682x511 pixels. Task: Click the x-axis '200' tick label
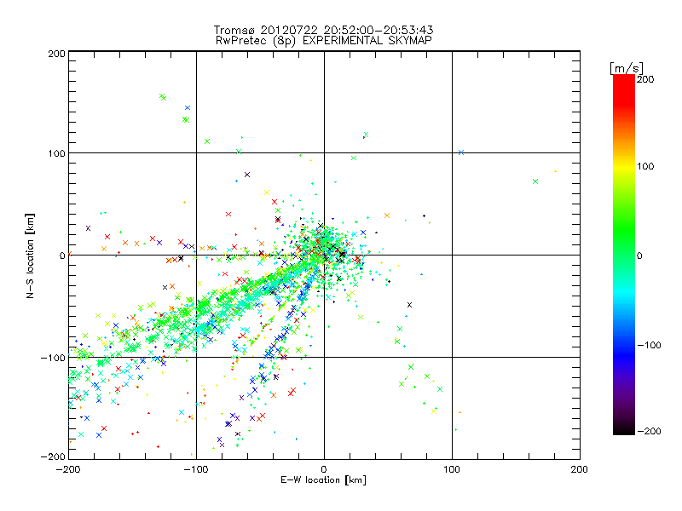pos(580,469)
